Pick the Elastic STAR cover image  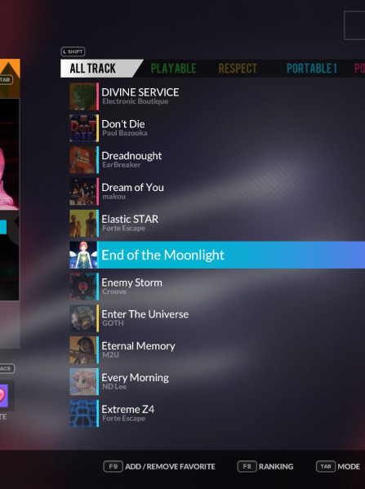tap(82, 224)
